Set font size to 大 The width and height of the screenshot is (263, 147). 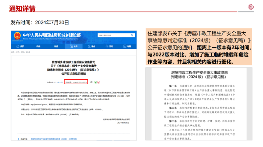coord(56,82)
